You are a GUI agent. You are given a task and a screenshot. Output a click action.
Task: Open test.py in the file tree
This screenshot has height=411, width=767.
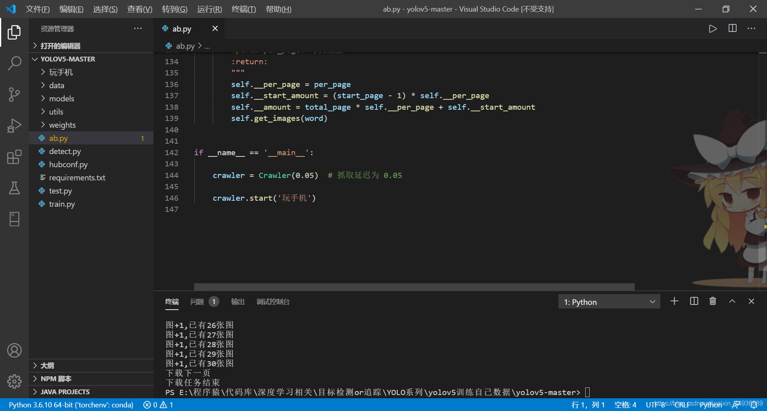(91, 191)
